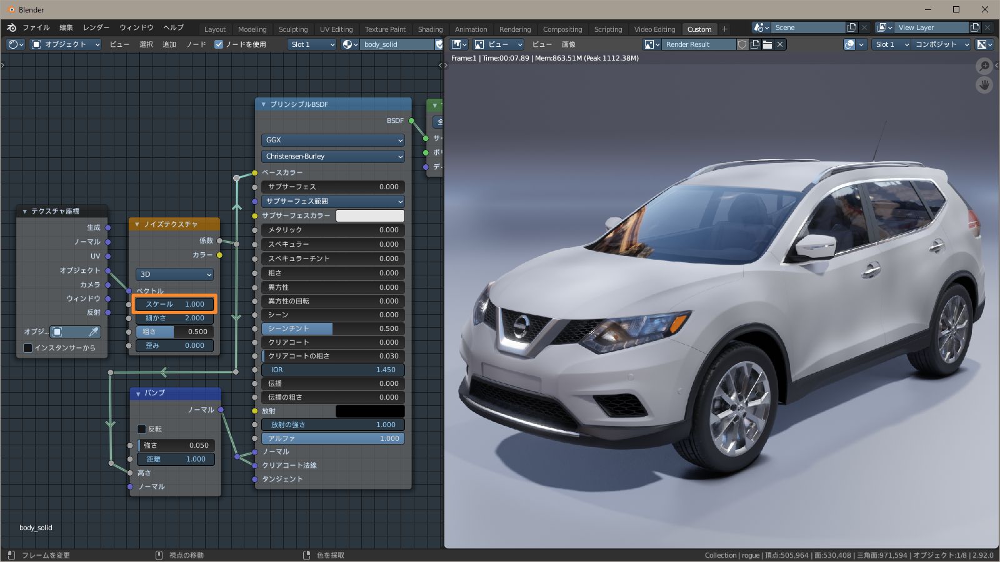This screenshot has height=562, width=1000.
Task: Open the node editor type selector icon
Action: pos(16,44)
